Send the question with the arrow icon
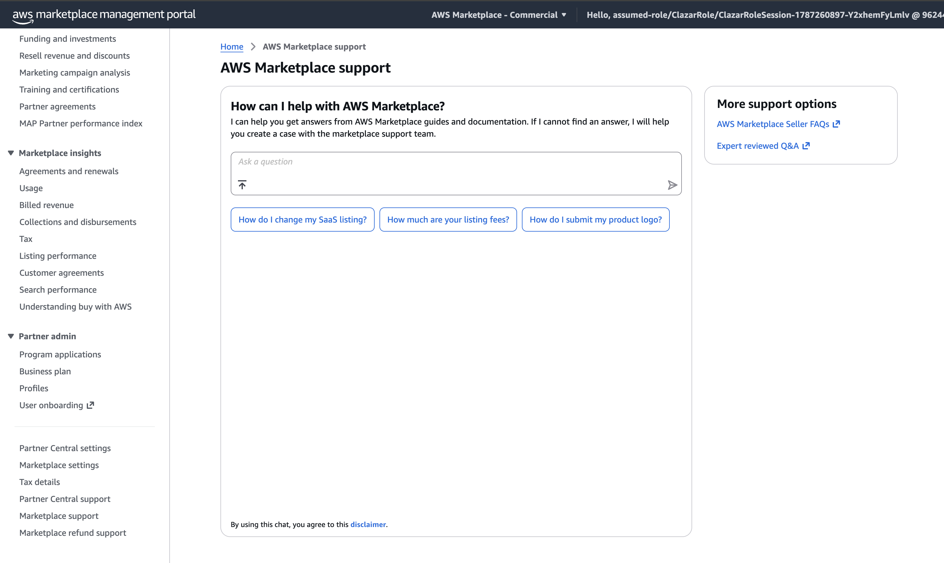The width and height of the screenshot is (944, 563). pos(672,185)
